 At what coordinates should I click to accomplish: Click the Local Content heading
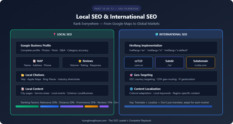[x=34, y=89]
